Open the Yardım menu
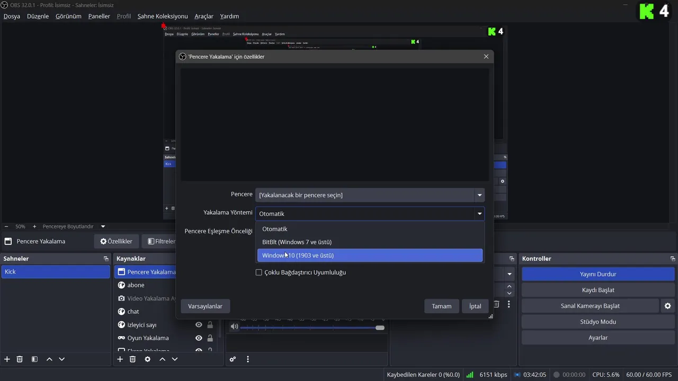This screenshot has height=381, width=678. click(x=229, y=16)
